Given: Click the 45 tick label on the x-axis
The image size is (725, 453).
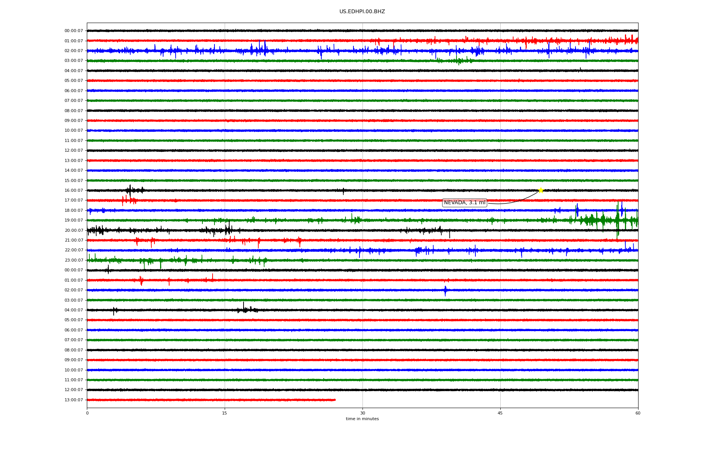Looking at the screenshot, I should [x=500, y=413].
